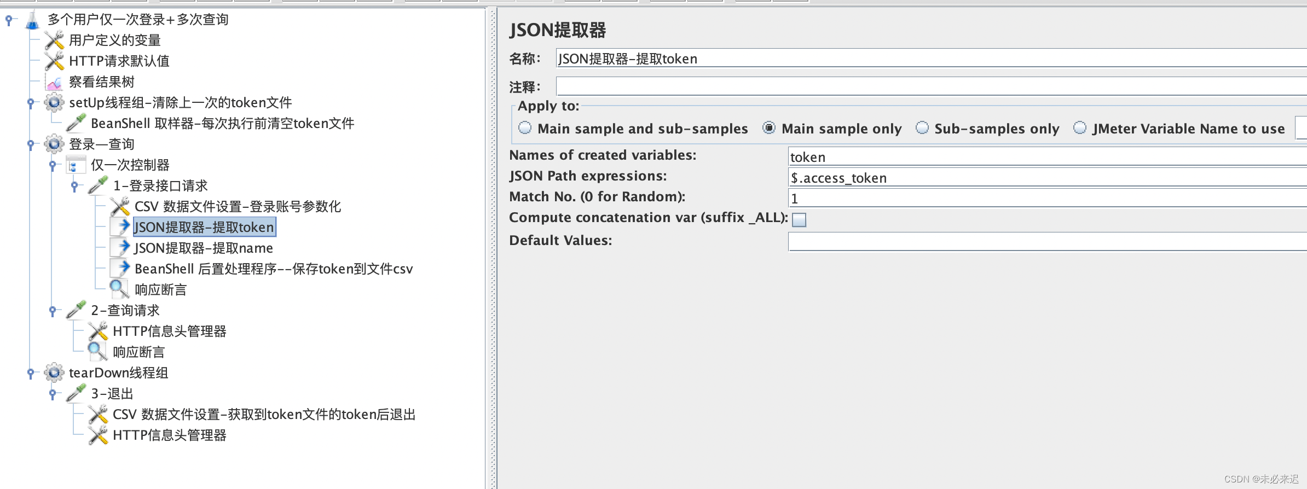Click the 用户定义的变量 config icon

pyautogui.click(x=54, y=40)
